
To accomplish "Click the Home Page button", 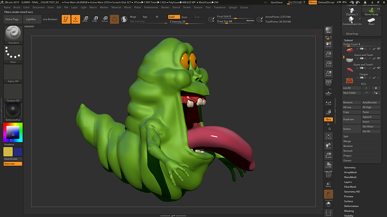I will (x=12, y=19).
